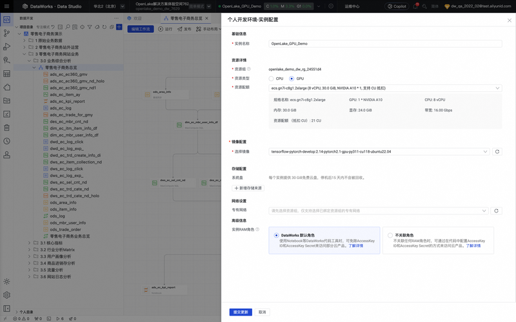Open the Data Development code icon in sidebar

pos(6,20)
